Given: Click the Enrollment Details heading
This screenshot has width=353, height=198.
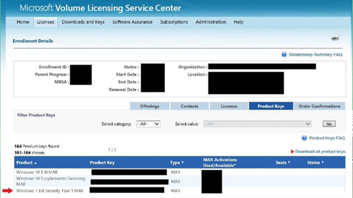Looking at the screenshot, I should point(33,41).
